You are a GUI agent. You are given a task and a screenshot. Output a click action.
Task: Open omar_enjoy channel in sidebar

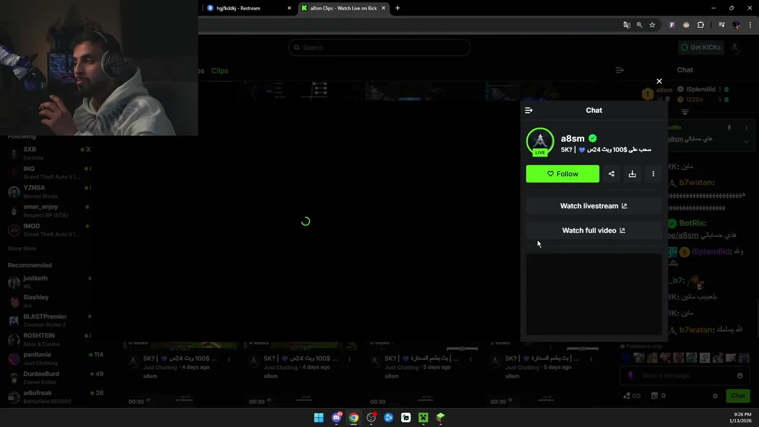pos(49,211)
